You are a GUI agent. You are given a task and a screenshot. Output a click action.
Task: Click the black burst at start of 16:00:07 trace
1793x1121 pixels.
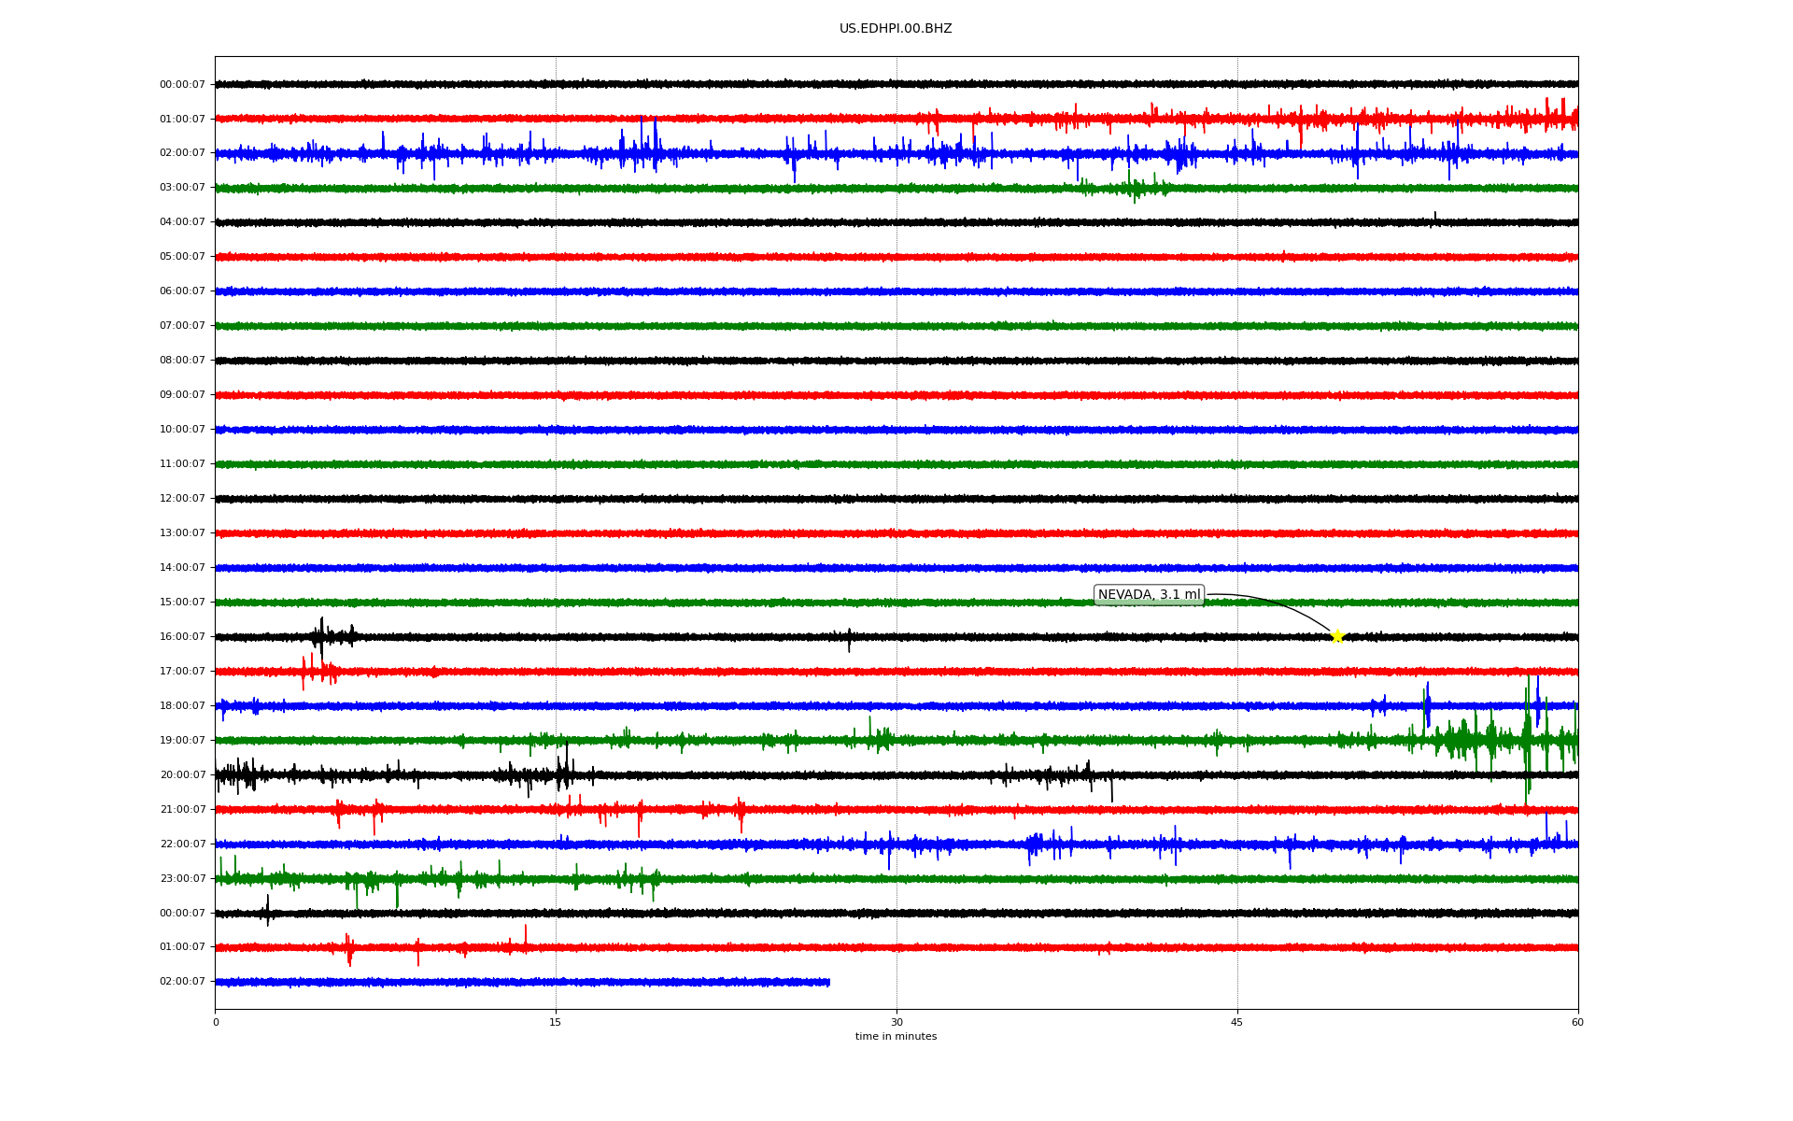(321, 637)
